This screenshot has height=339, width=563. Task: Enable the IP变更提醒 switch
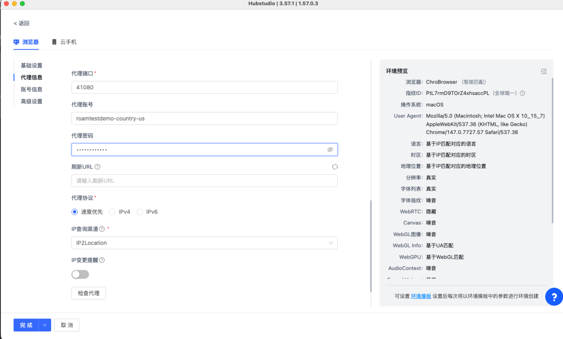pyautogui.click(x=80, y=274)
